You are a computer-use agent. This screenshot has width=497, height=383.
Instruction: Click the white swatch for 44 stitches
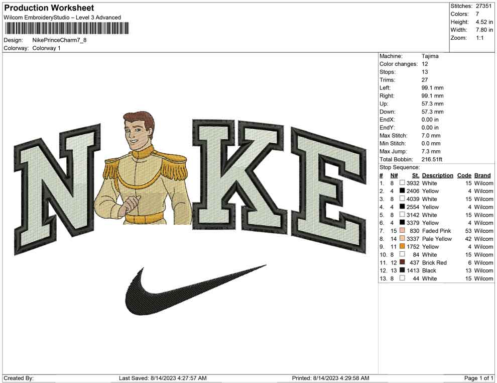pyautogui.click(x=402, y=278)
